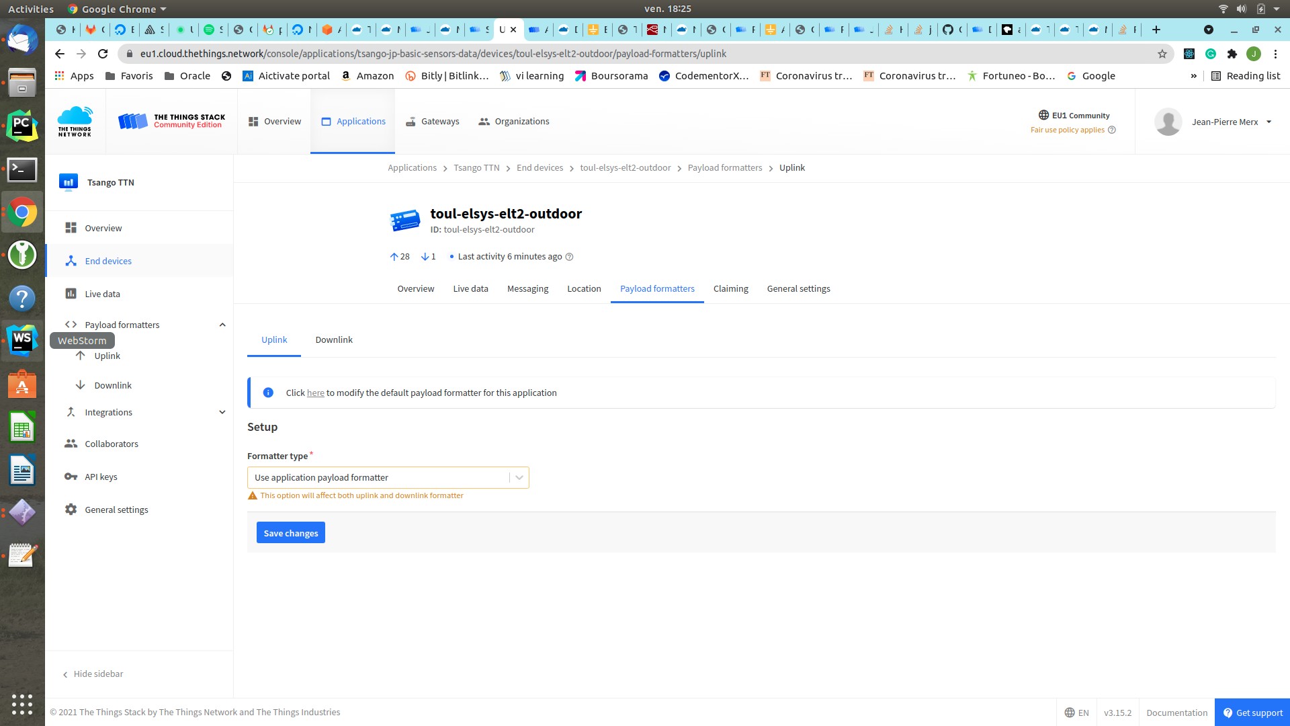This screenshot has height=726, width=1290.
Task: Switch to the Live data tab
Action: coord(470,288)
